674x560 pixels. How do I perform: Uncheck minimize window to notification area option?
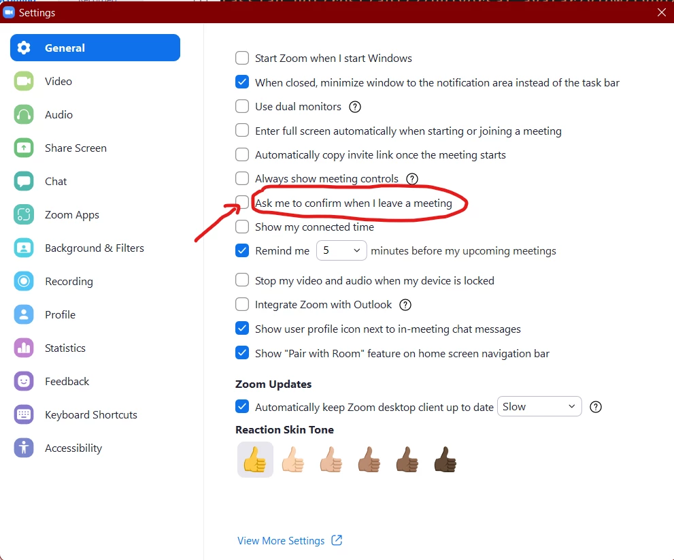pos(242,82)
